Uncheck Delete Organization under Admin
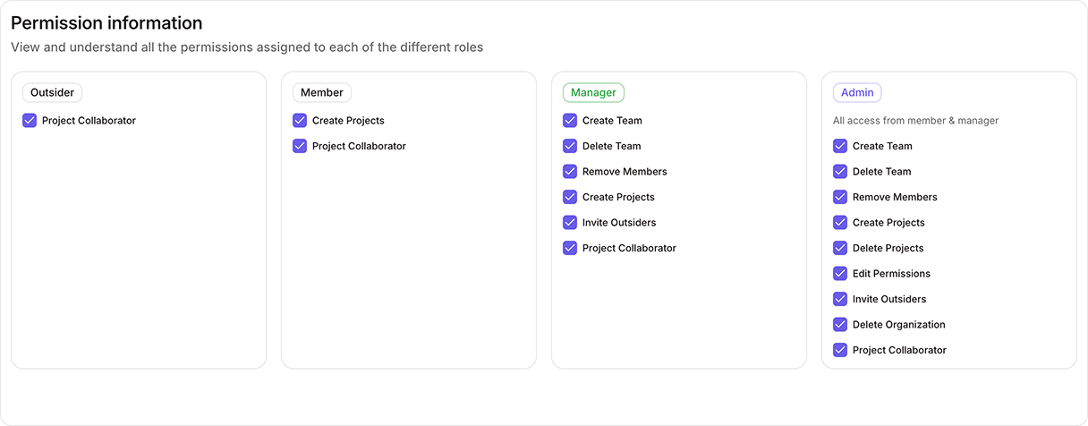 pos(840,325)
